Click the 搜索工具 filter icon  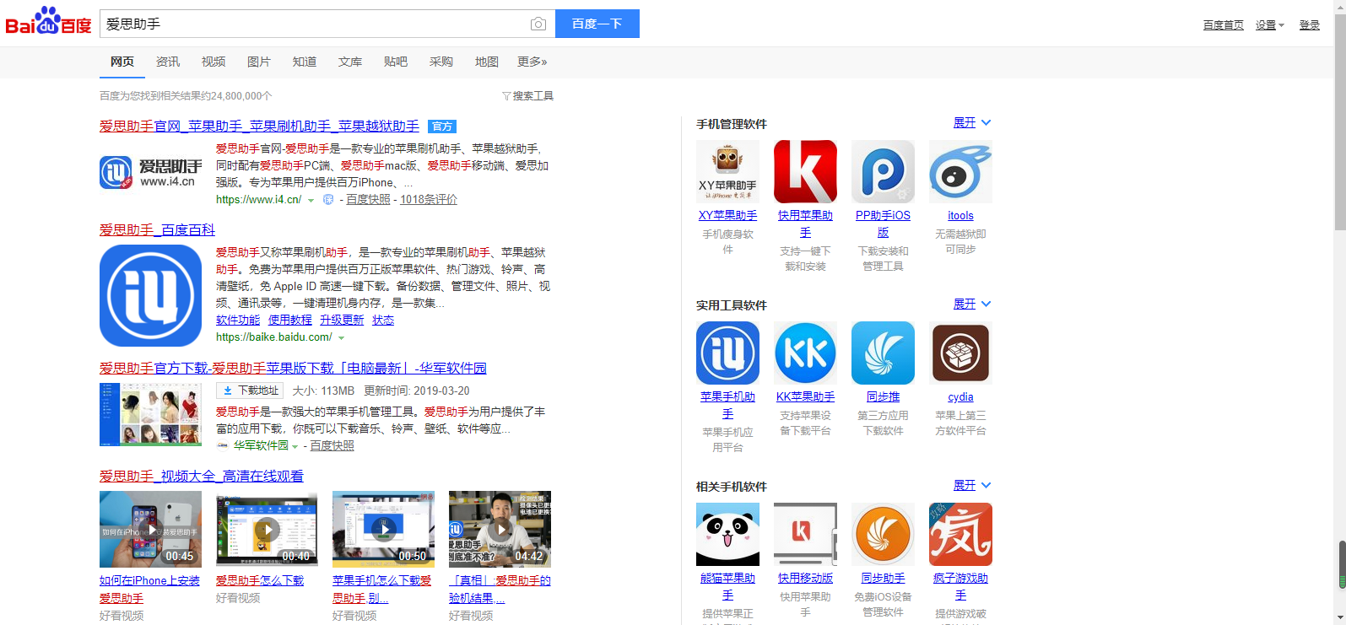[x=506, y=96]
